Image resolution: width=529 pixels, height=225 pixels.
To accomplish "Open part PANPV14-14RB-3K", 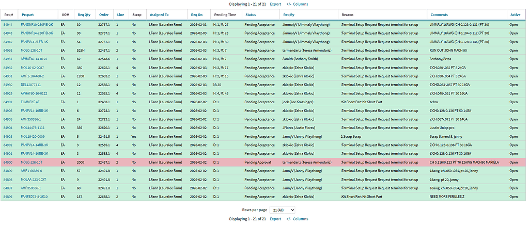I will pos(35,145).
